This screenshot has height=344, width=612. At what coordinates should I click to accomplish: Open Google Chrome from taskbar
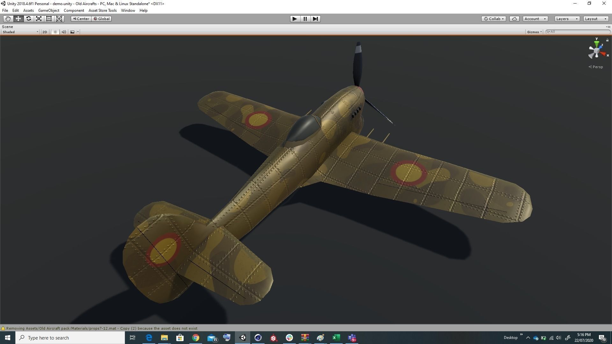click(x=196, y=338)
